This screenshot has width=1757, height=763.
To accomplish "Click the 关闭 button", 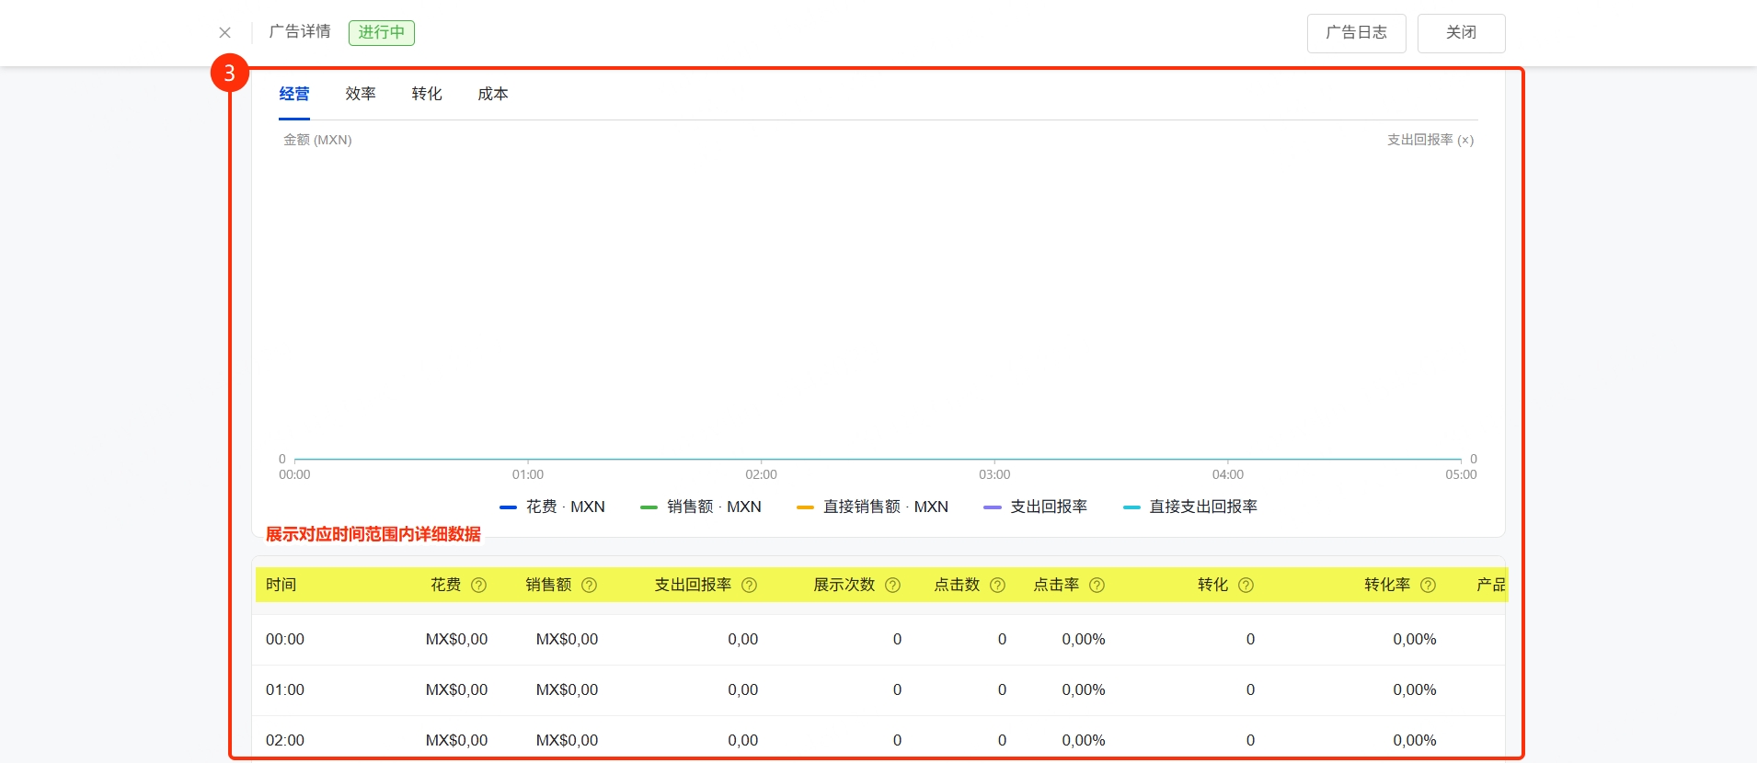I will pos(1461,33).
